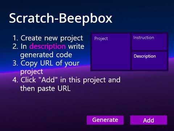Click step 4 text 'Click "Add" in this project and'
174x131 pixels.
[x=70, y=80]
